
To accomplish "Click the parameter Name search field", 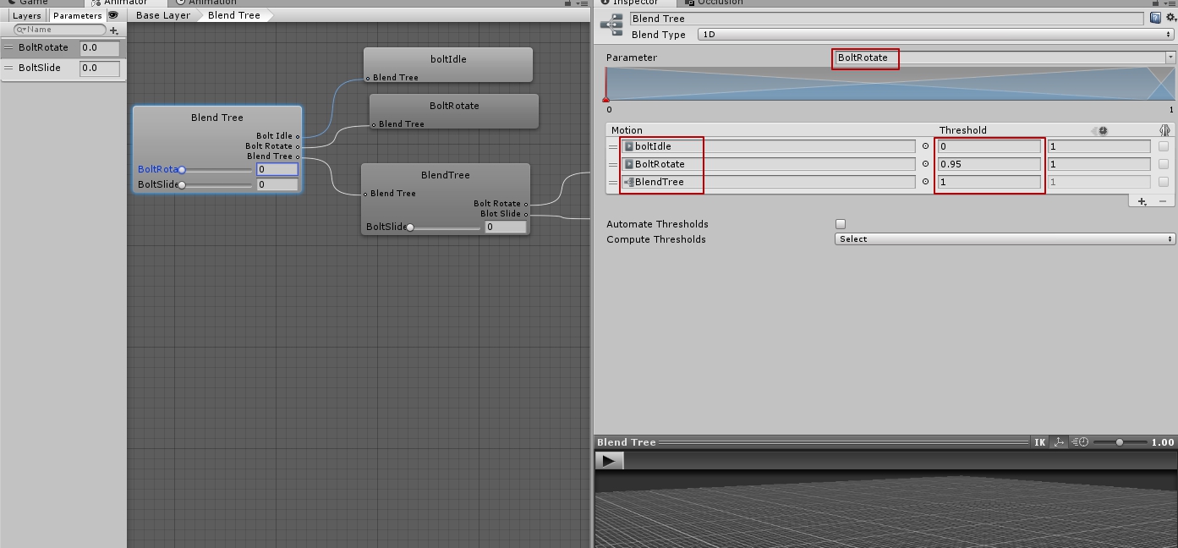I will point(61,30).
